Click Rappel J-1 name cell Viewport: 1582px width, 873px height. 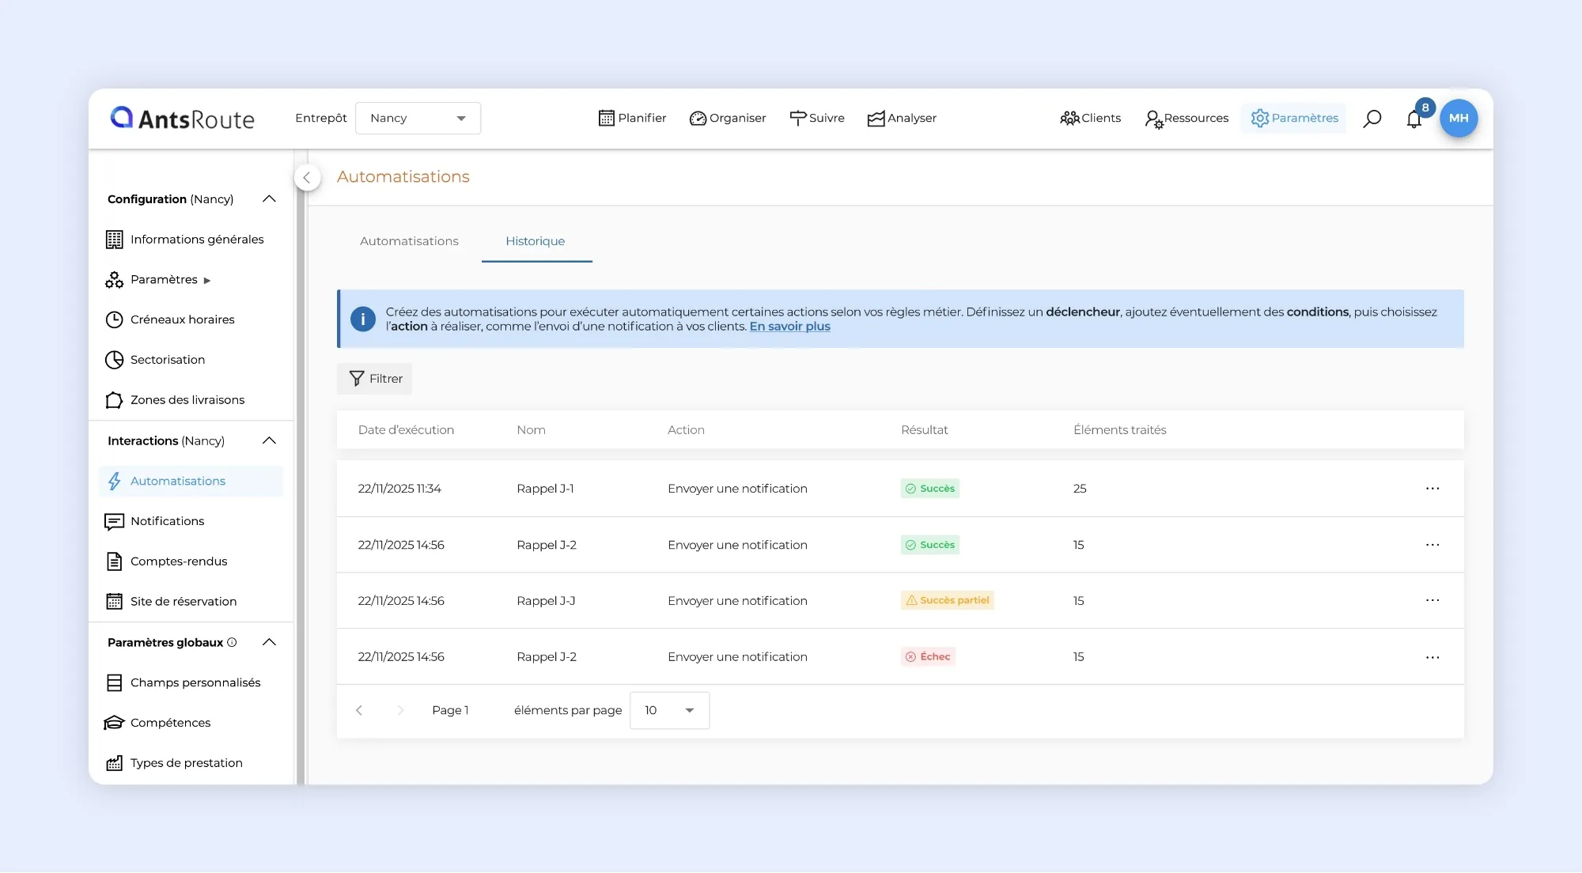tap(545, 489)
